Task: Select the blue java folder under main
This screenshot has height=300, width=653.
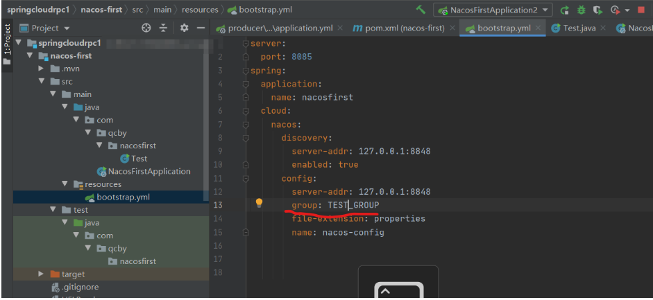Action: 87,107
